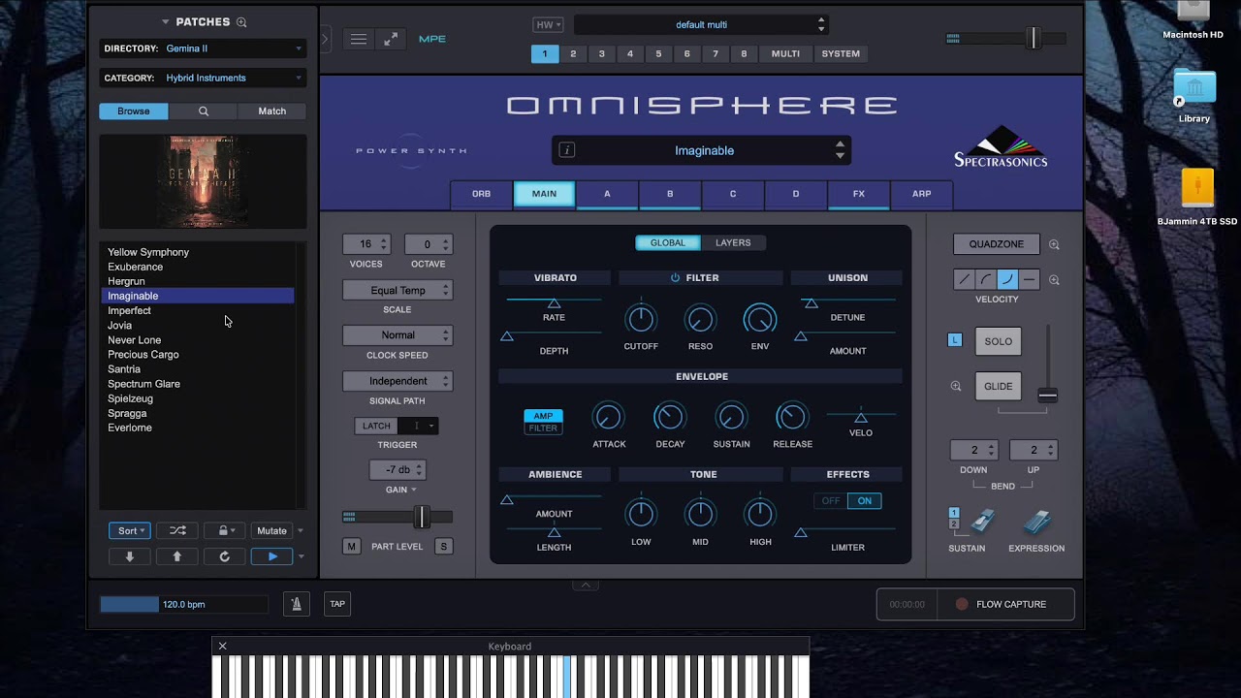Click the refresh browser icon
1241x698 pixels.
[225, 556]
